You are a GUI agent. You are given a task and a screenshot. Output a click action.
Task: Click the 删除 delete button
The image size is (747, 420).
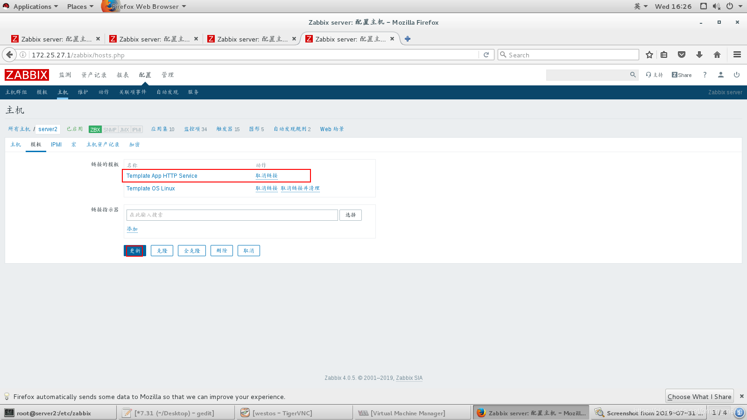pos(222,251)
